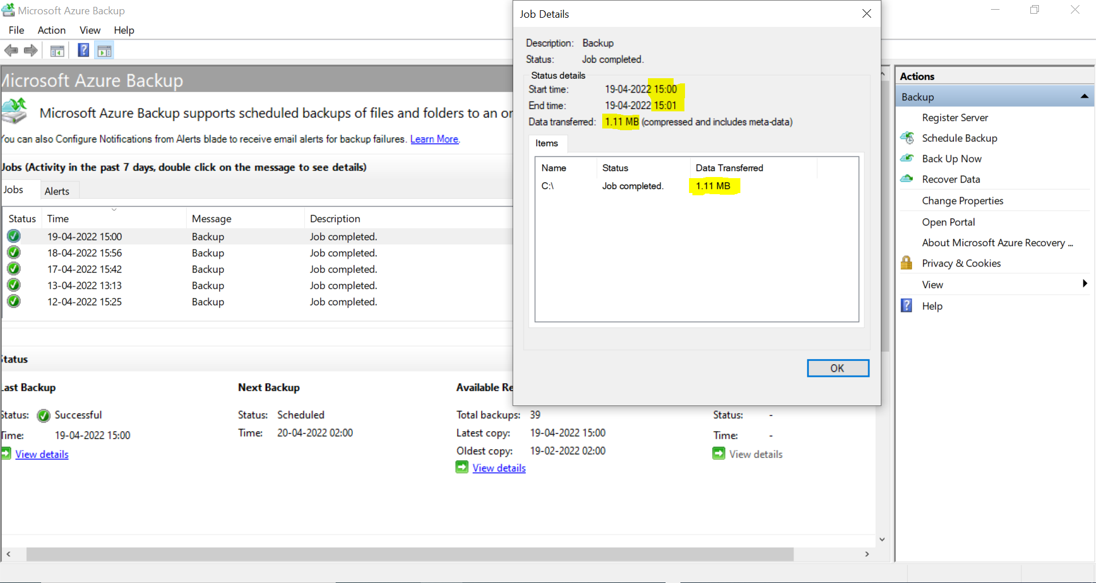This screenshot has width=1096, height=583.
Task: Click Register Server action
Action: point(955,118)
